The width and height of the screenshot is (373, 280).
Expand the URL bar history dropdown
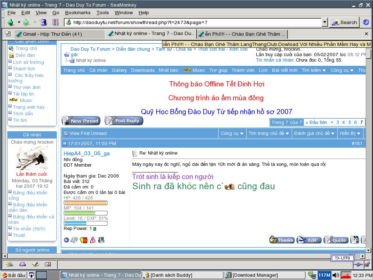[x=325, y=22]
